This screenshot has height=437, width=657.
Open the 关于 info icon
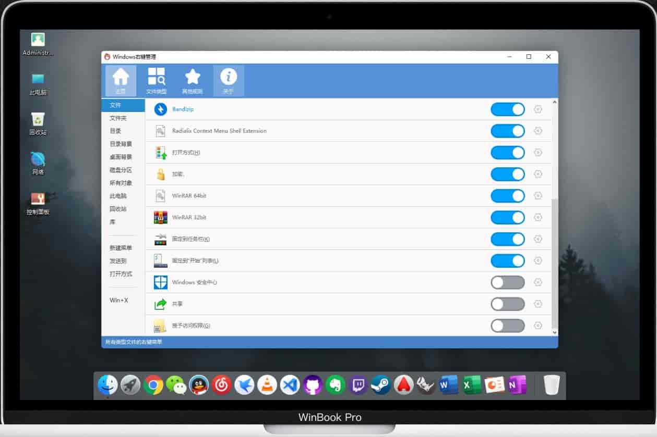(x=229, y=81)
